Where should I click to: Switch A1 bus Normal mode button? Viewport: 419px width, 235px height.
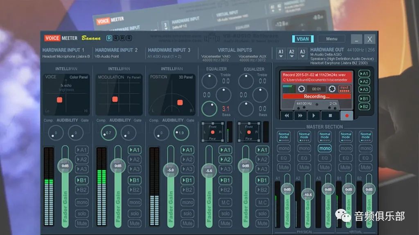coord(284,136)
